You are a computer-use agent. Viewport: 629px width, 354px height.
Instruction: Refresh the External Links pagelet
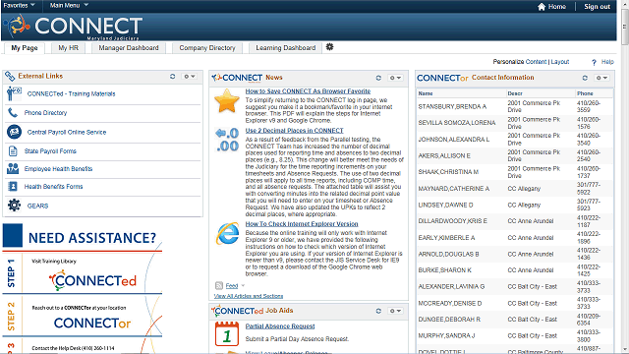click(x=173, y=77)
